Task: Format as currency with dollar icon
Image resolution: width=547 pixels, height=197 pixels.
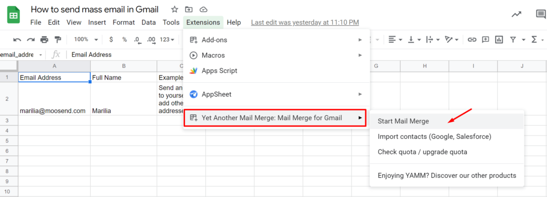Action: [111, 40]
